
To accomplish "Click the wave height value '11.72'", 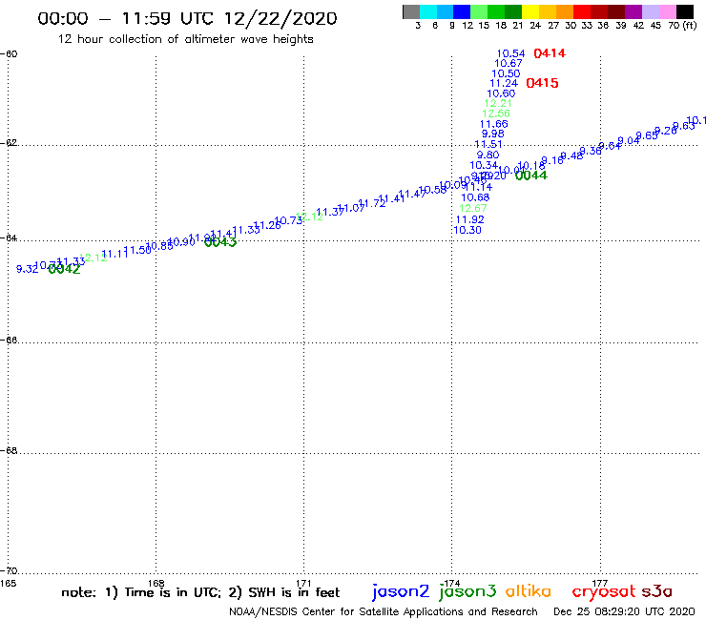I will [372, 203].
